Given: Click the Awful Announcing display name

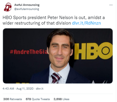Looking at the screenshot, I should (x=27, y=5).
